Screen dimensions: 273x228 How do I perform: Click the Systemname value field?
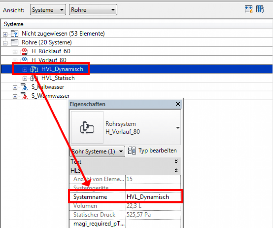pyautogui.click(x=153, y=197)
